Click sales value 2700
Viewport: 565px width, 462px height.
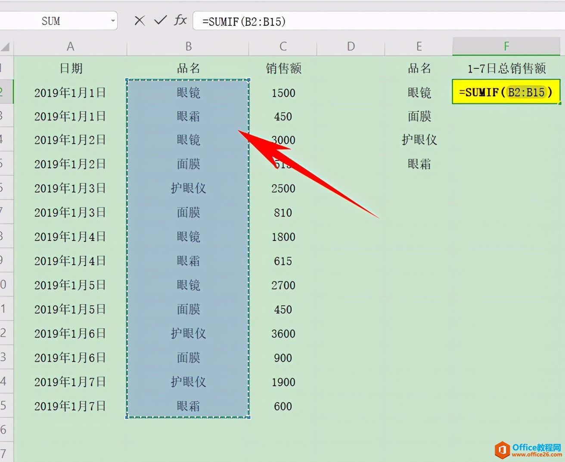(x=283, y=285)
